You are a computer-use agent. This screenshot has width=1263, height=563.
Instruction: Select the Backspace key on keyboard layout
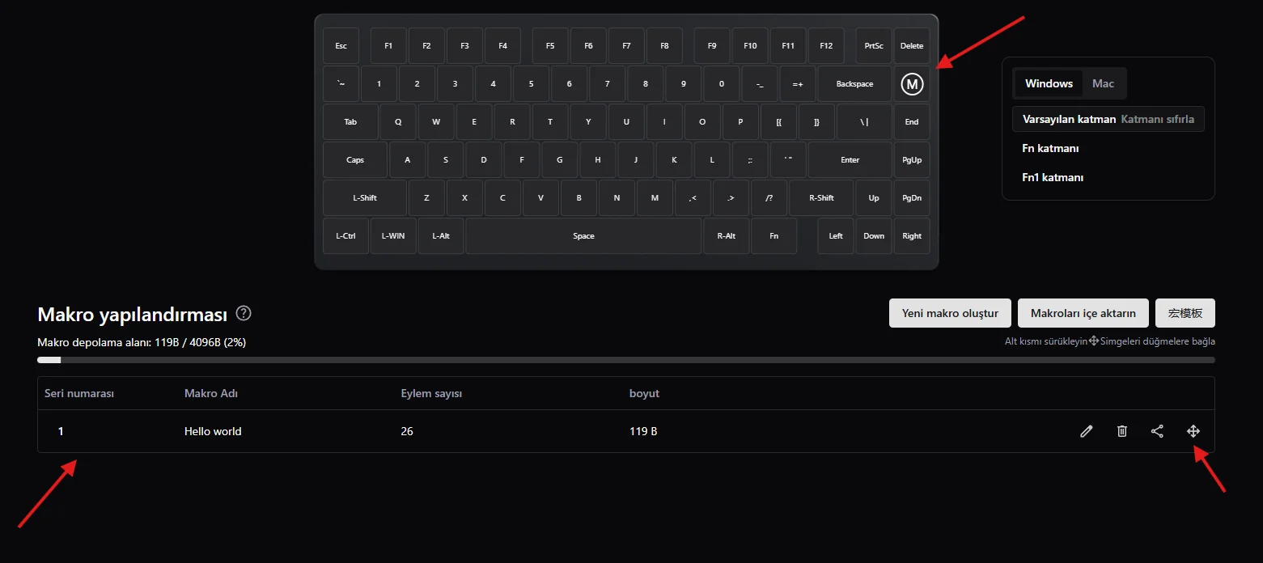click(854, 83)
